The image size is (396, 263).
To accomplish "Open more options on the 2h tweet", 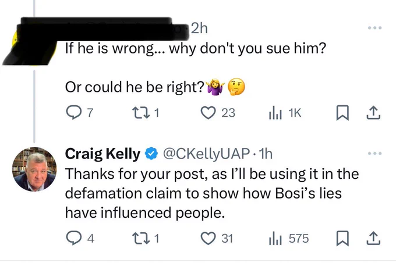I will pyautogui.click(x=375, y=28).
